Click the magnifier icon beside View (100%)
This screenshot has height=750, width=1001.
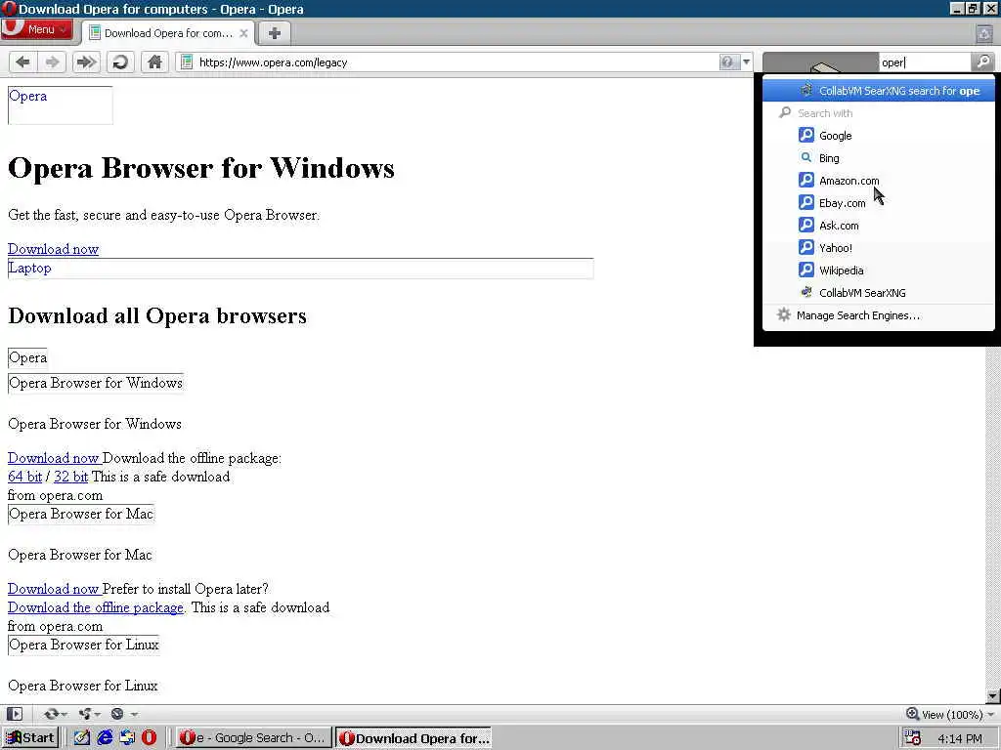click(x=913, y=714)
